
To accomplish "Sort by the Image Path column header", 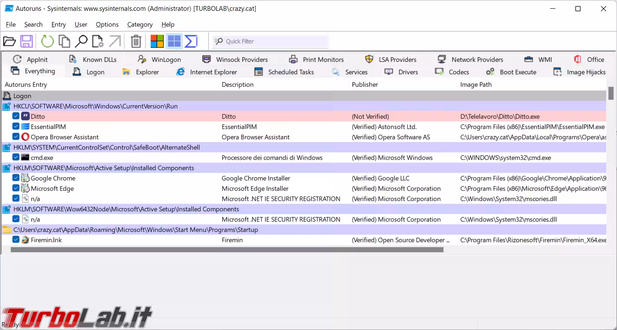I will (476, 84).
